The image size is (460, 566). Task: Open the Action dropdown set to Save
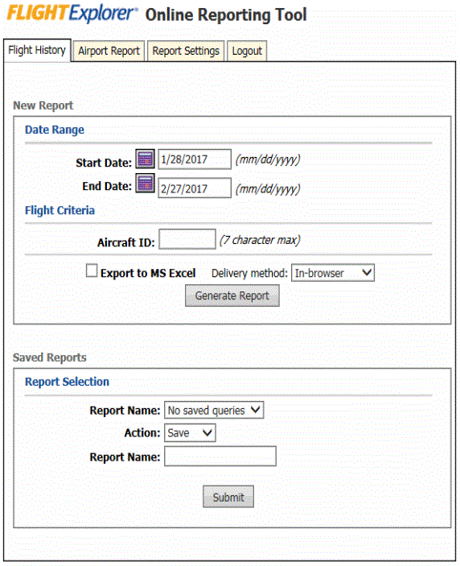click(x=190, y=433)
